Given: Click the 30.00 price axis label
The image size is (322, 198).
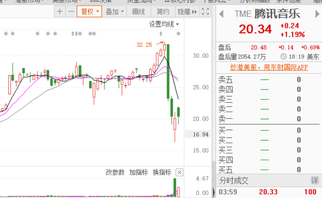Looking at the screenshot, I should (201, 56).
